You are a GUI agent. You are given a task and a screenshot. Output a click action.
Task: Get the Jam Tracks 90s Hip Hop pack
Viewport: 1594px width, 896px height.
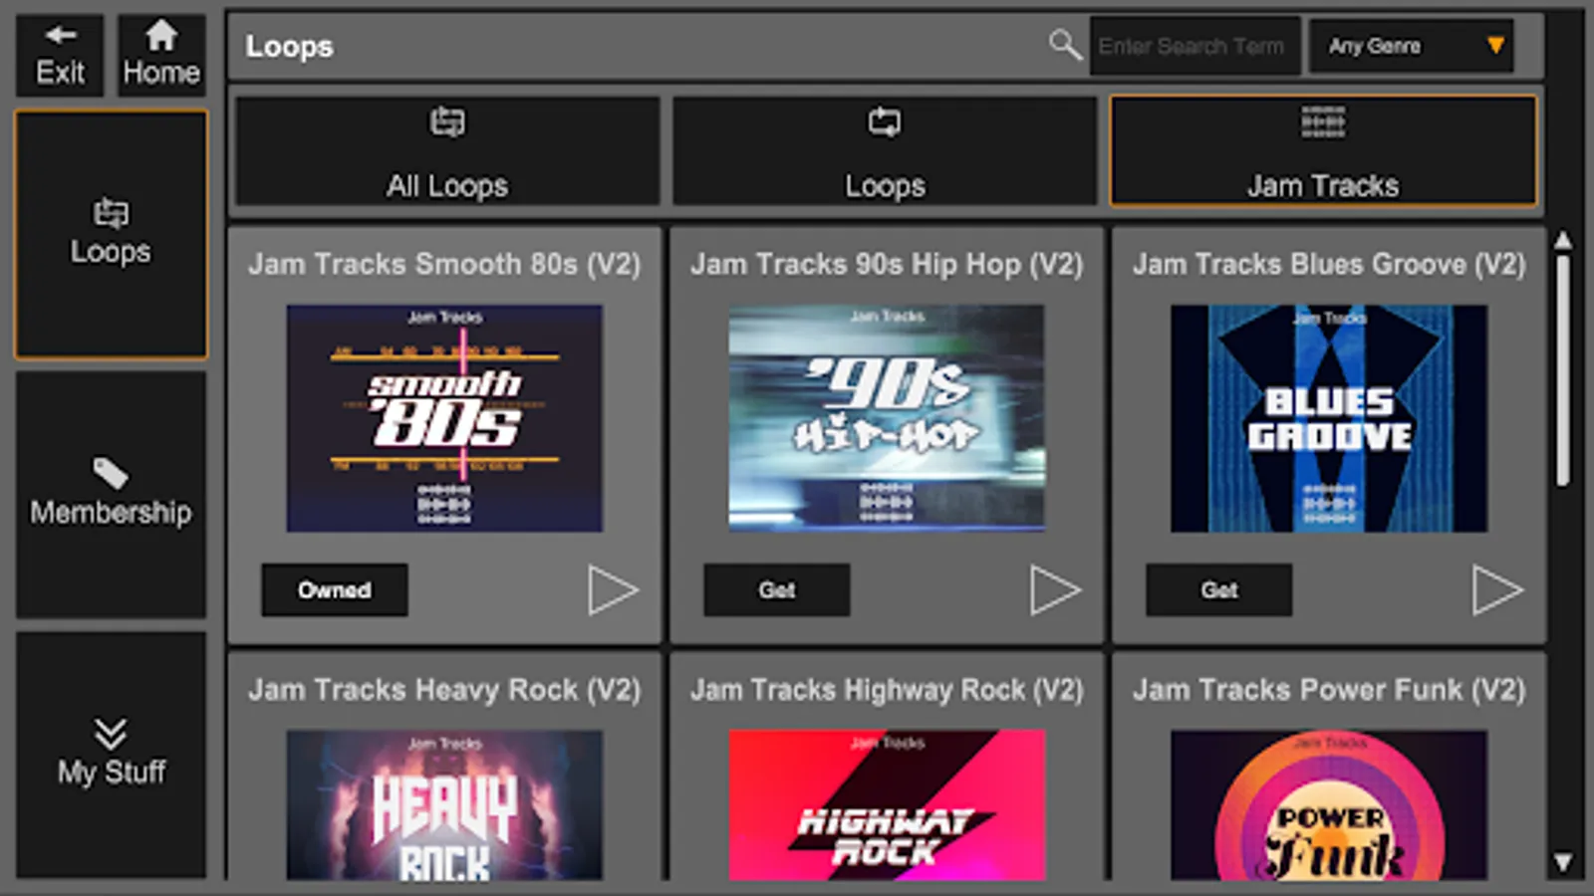tap(777, 590)
